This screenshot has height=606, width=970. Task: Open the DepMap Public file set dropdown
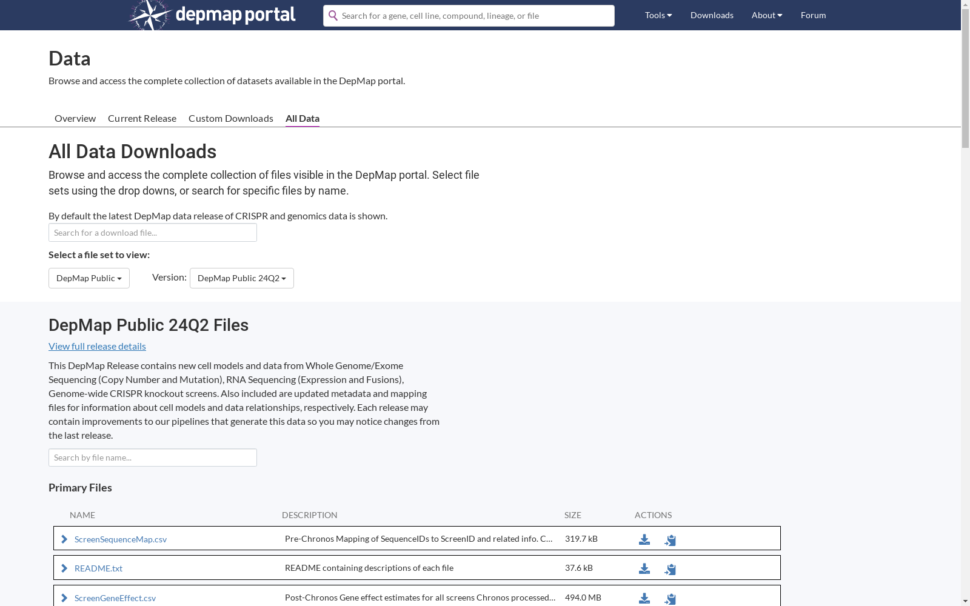[x=89, y=278]
